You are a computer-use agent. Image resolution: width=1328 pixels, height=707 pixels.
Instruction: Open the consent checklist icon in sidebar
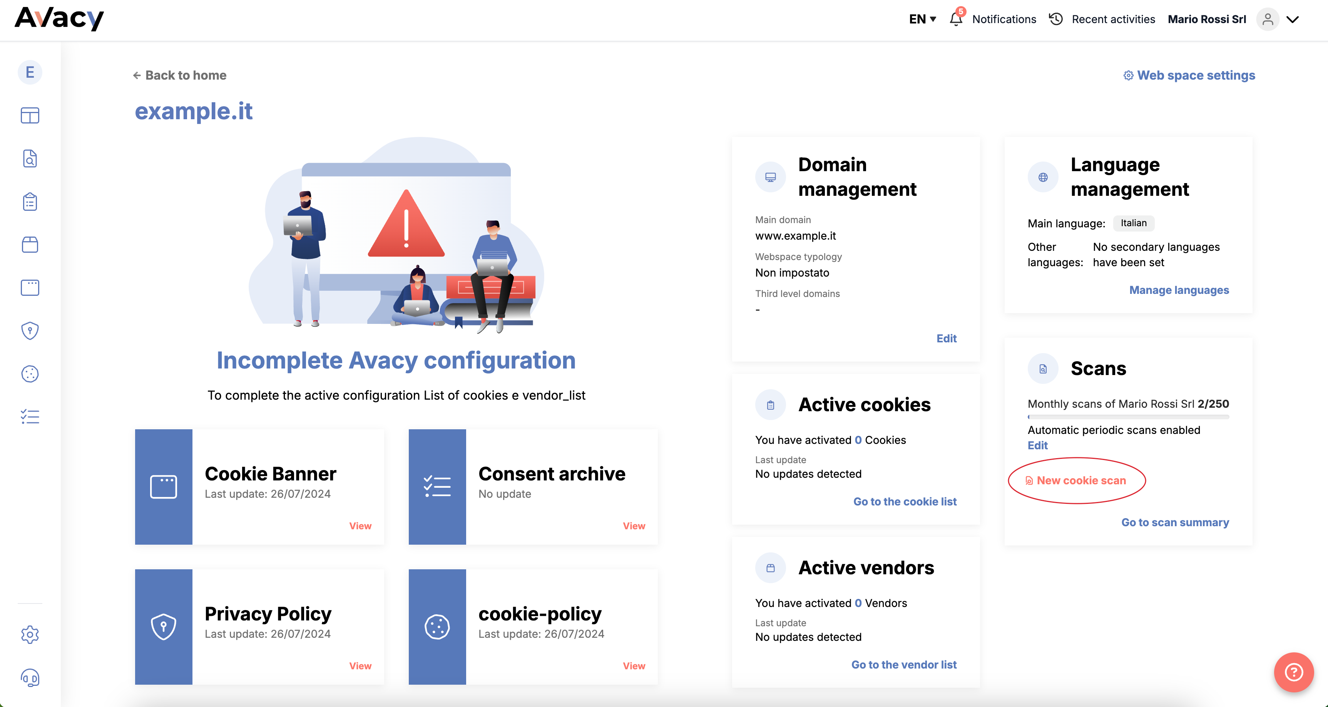(30, 417)
